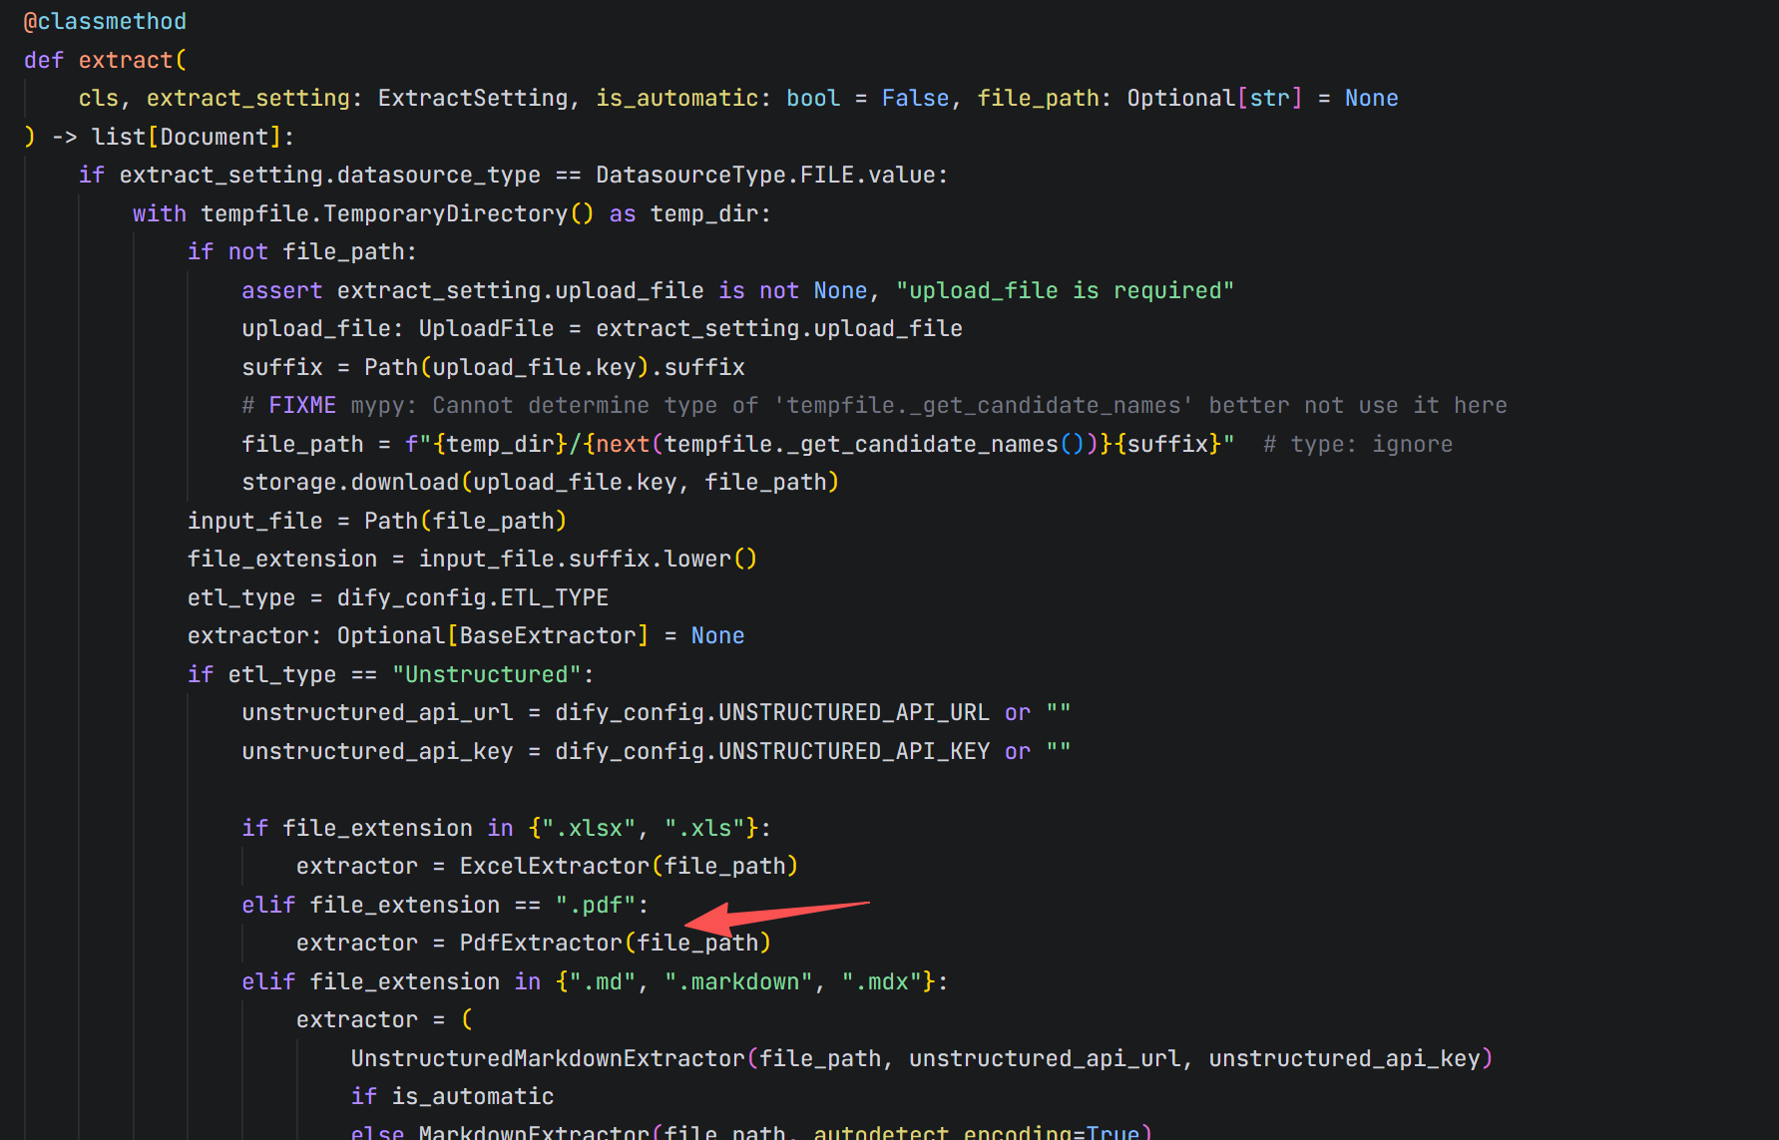This screenshot has height=1140, width=1779.
Task: Click the '# type: ignore' comment
Action: tap(1358, 444)
